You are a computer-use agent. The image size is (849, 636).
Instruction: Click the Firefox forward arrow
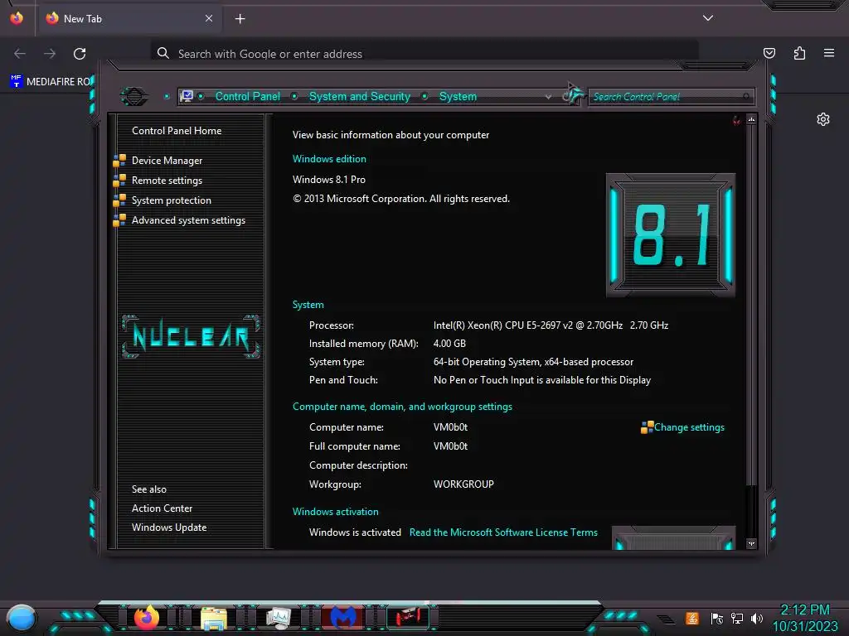50,54
